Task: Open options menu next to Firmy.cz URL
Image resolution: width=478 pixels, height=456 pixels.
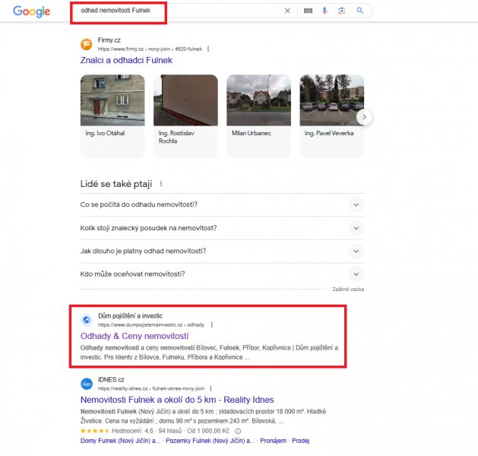Action: point(208,49)
